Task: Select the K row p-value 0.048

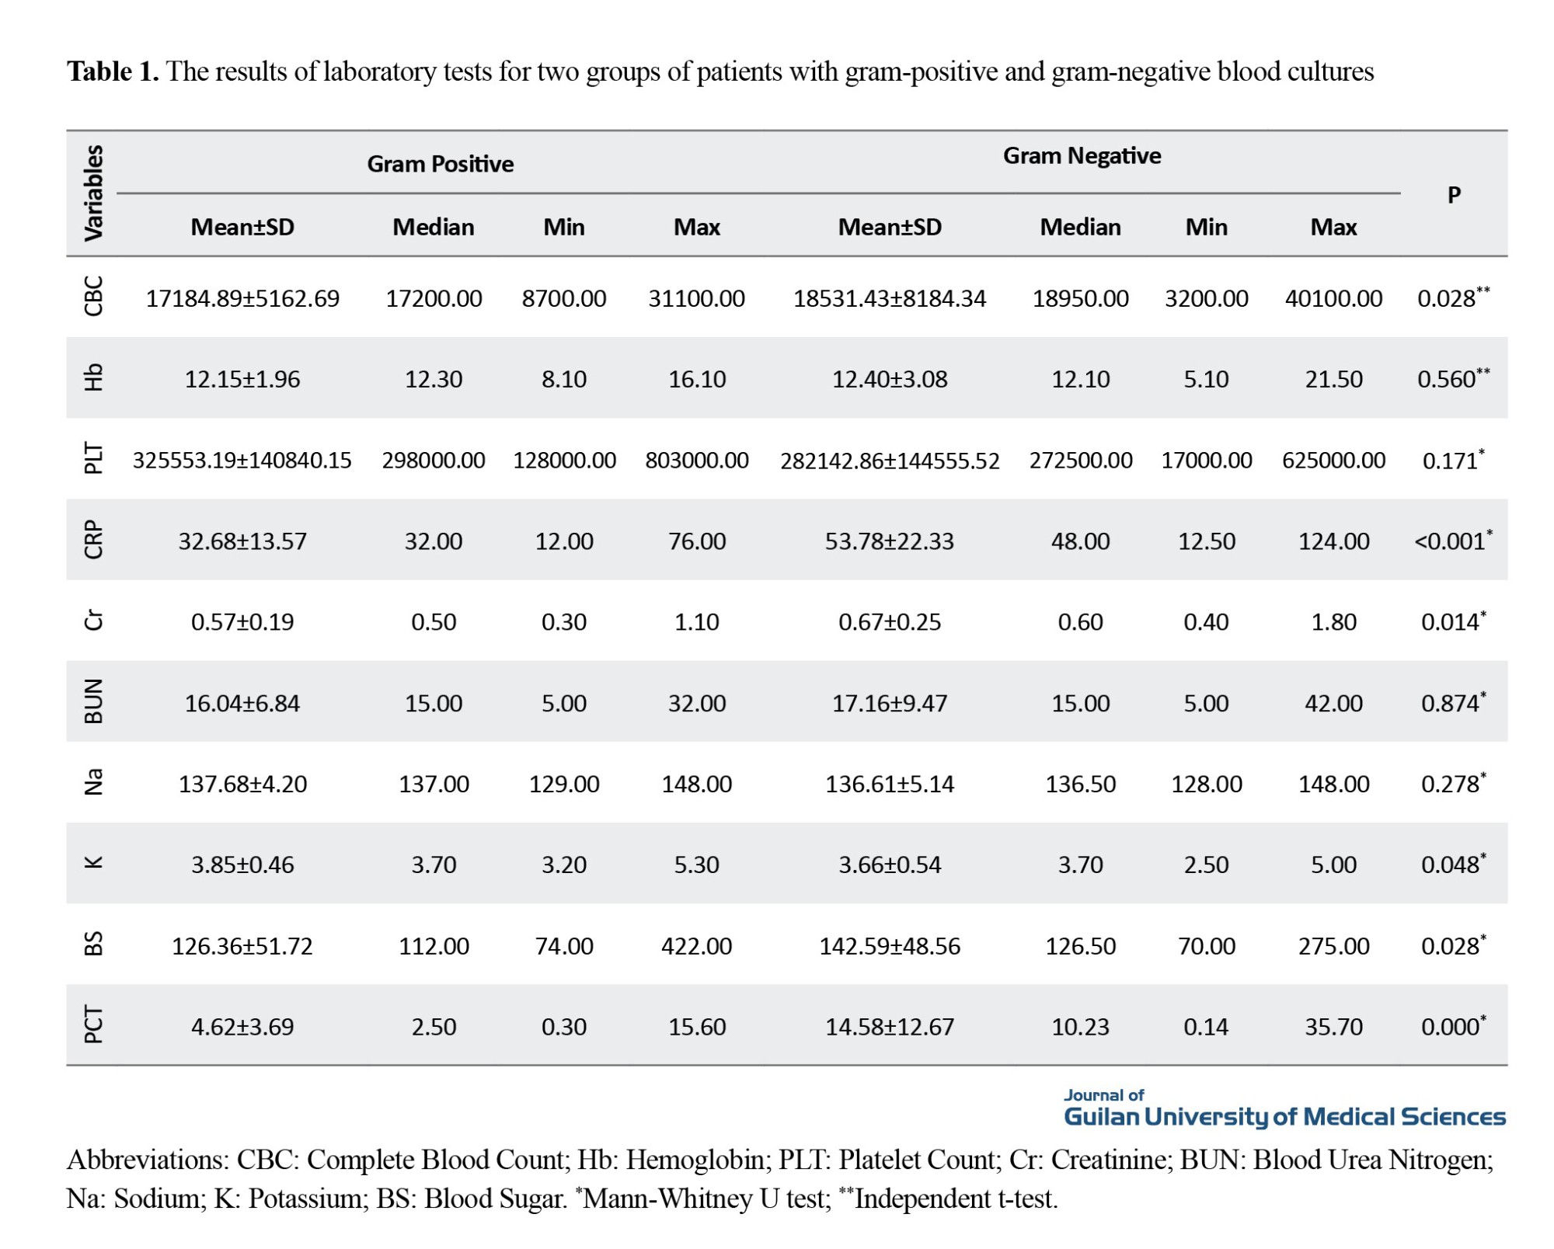Action: 1450,865
